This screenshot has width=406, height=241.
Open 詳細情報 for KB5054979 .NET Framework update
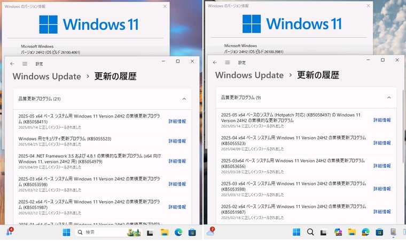point(177,161)
